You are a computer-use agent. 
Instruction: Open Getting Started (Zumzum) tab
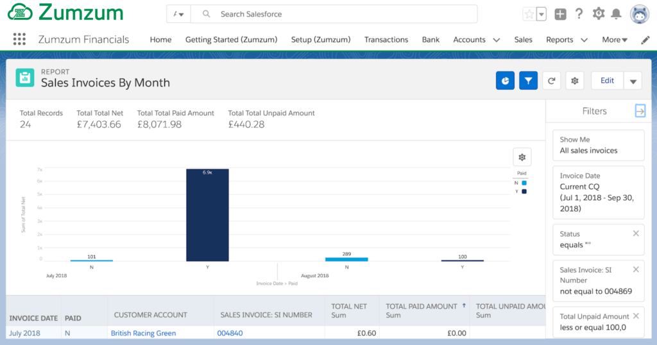point(231,39)
